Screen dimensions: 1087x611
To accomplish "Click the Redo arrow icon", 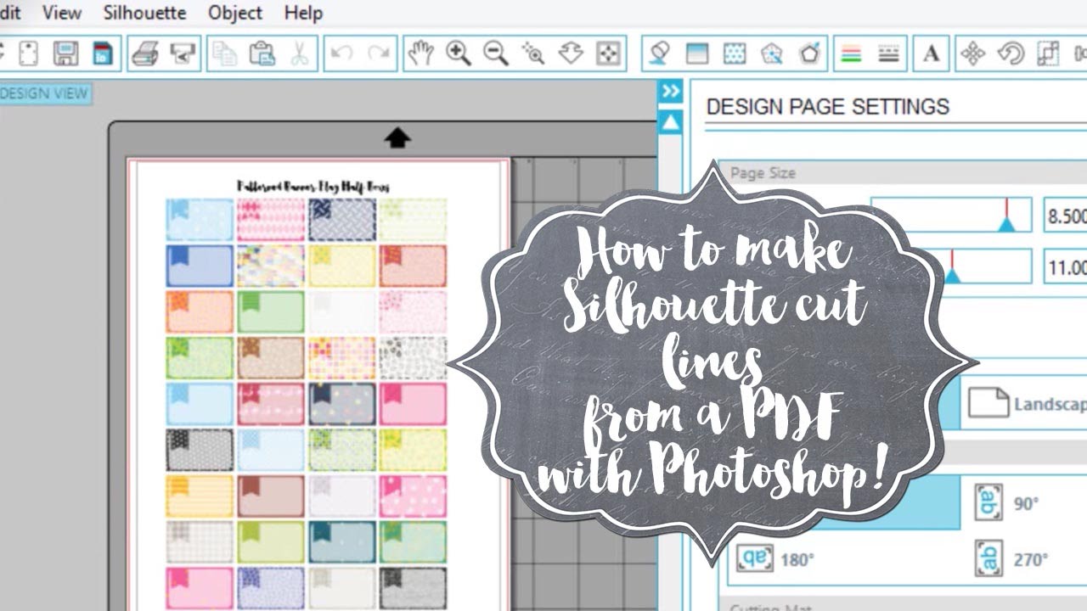I will 379,53.
